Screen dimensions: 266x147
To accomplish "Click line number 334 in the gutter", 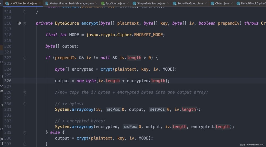I will click(x=8, y=127).
